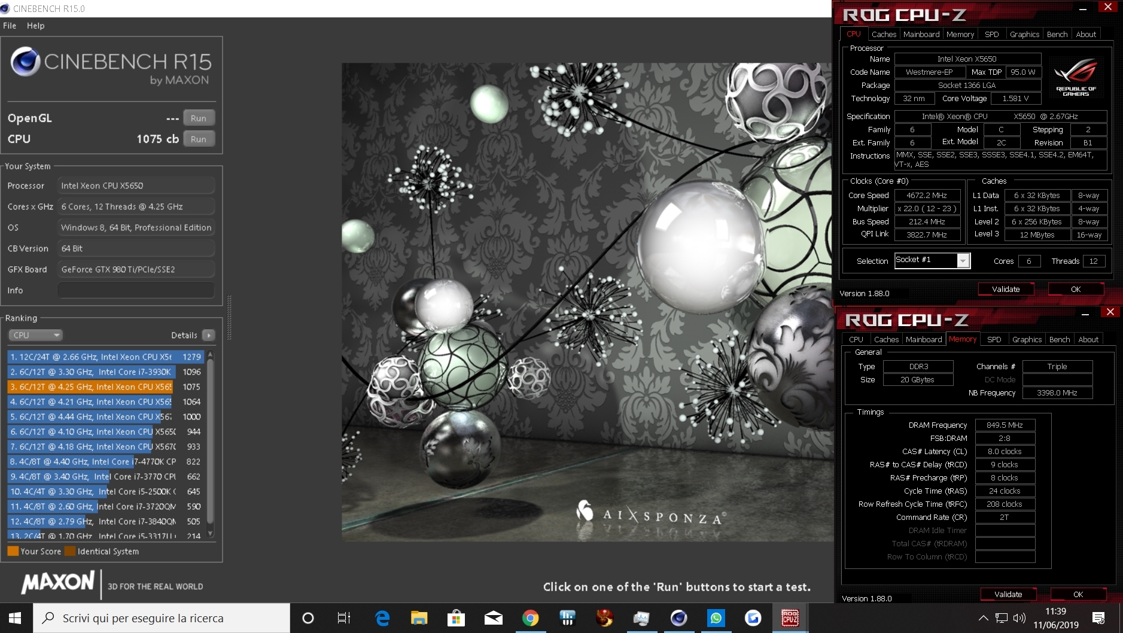Switch to Cinebench taskbar icon
This screenshot has width=1123, height=633.
678,618
